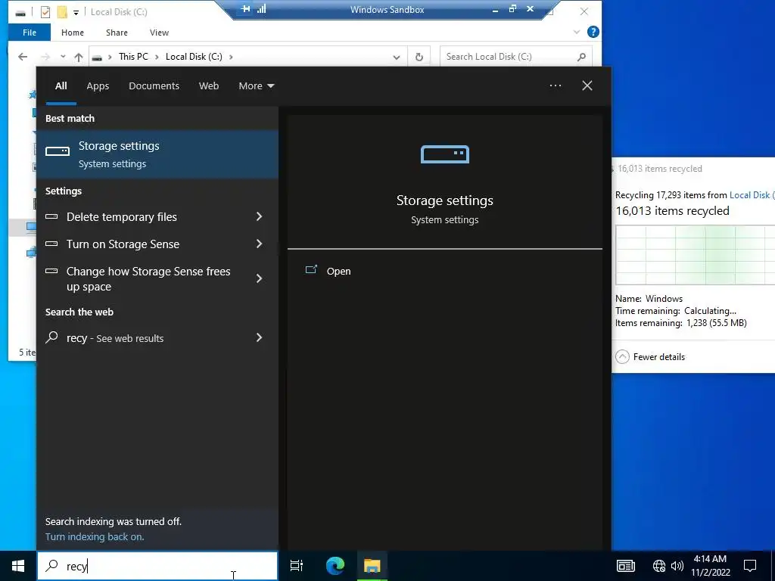Expand the recy web results arrow

pos(259,338)
